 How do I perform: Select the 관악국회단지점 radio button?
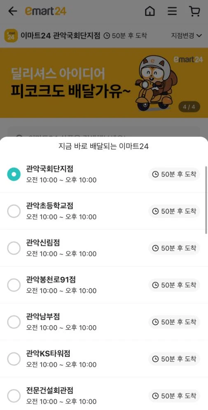[x=14, y=174]
